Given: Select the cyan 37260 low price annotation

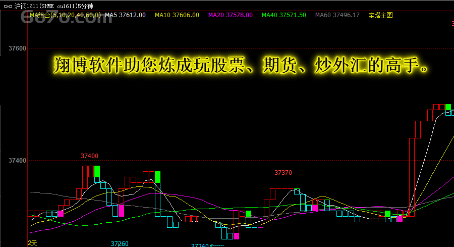Looking at the screenshot, I should click(120, 244).
